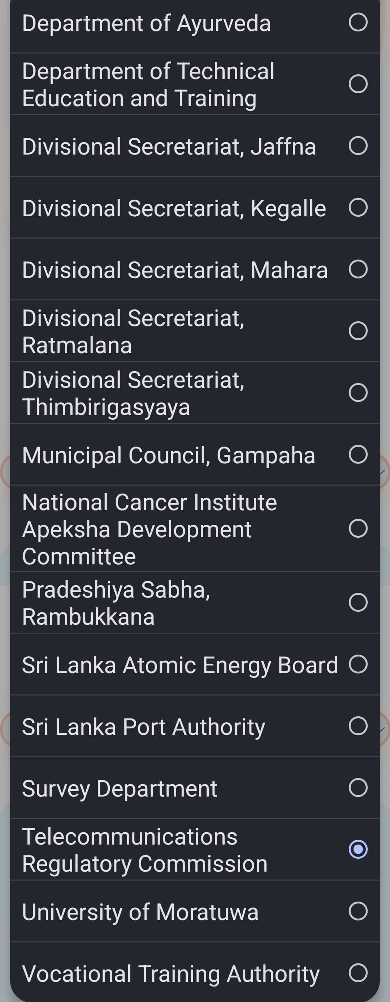The image size is (390, 1002).
Task: Select Sri Lanka Atomic Energy Board radio
Action: coord(358,664)
